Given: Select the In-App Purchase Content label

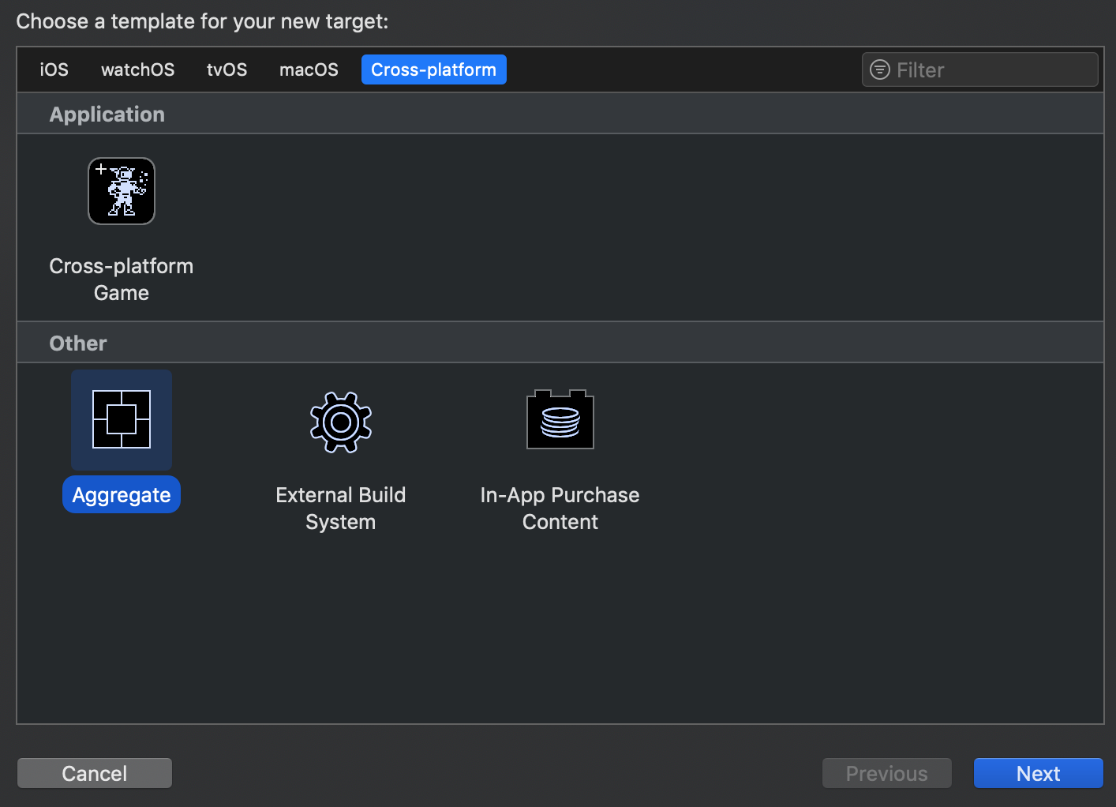Looking at the screenshot, I should tap(560, 509).
